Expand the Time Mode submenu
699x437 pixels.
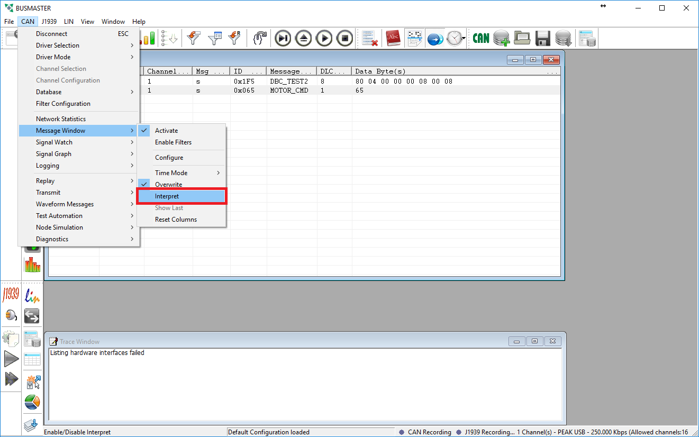coord(181,173)
